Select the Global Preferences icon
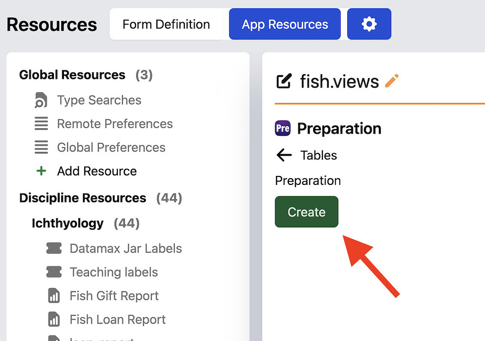The image size is (485, 341). [x=41, y=148]
